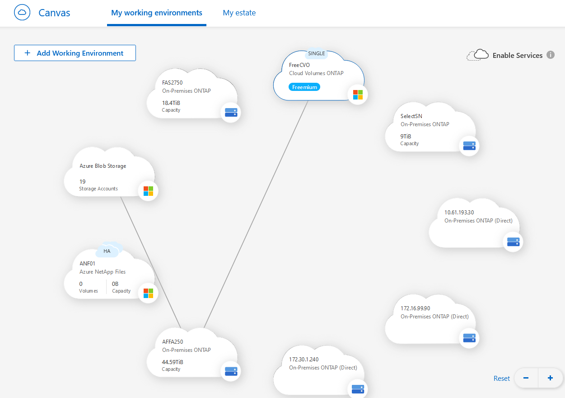Click the storage icon on 172.16.99.90 cloud

(x=469, y=338)
